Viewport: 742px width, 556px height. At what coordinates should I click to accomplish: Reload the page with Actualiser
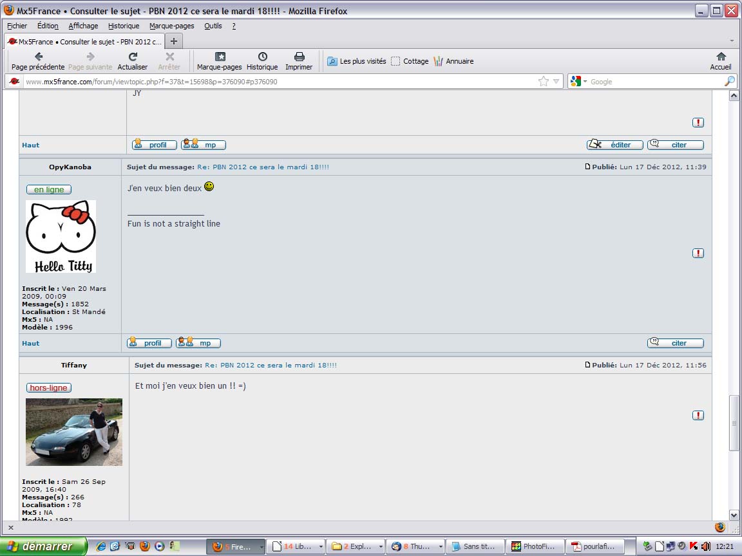pos(133,61)
